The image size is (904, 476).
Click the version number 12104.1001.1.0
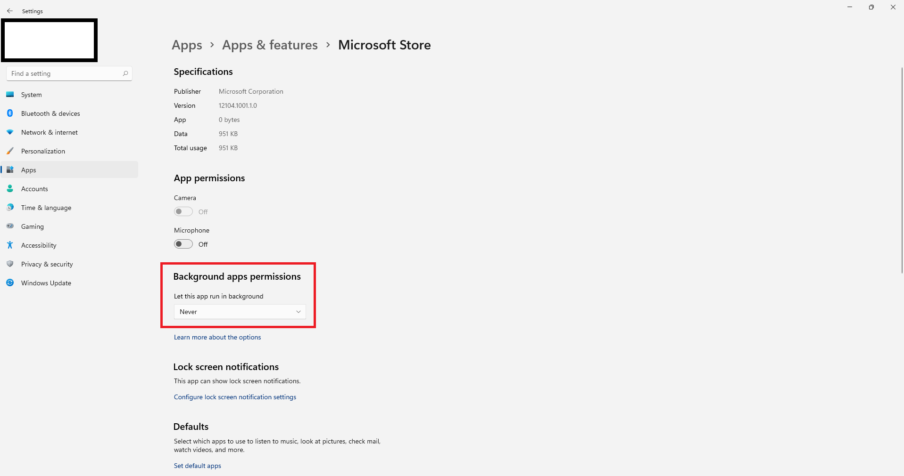(x=238, y=105)
